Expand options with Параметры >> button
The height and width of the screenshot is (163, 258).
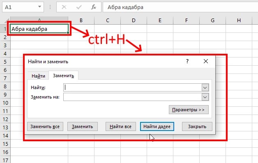(189, 110)
